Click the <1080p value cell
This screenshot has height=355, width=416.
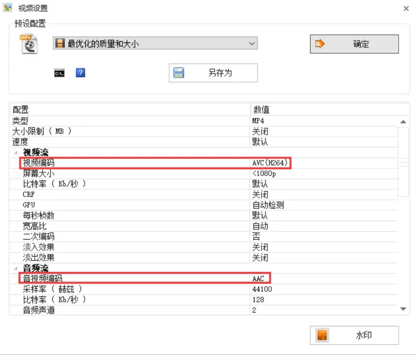click(324, 173)
